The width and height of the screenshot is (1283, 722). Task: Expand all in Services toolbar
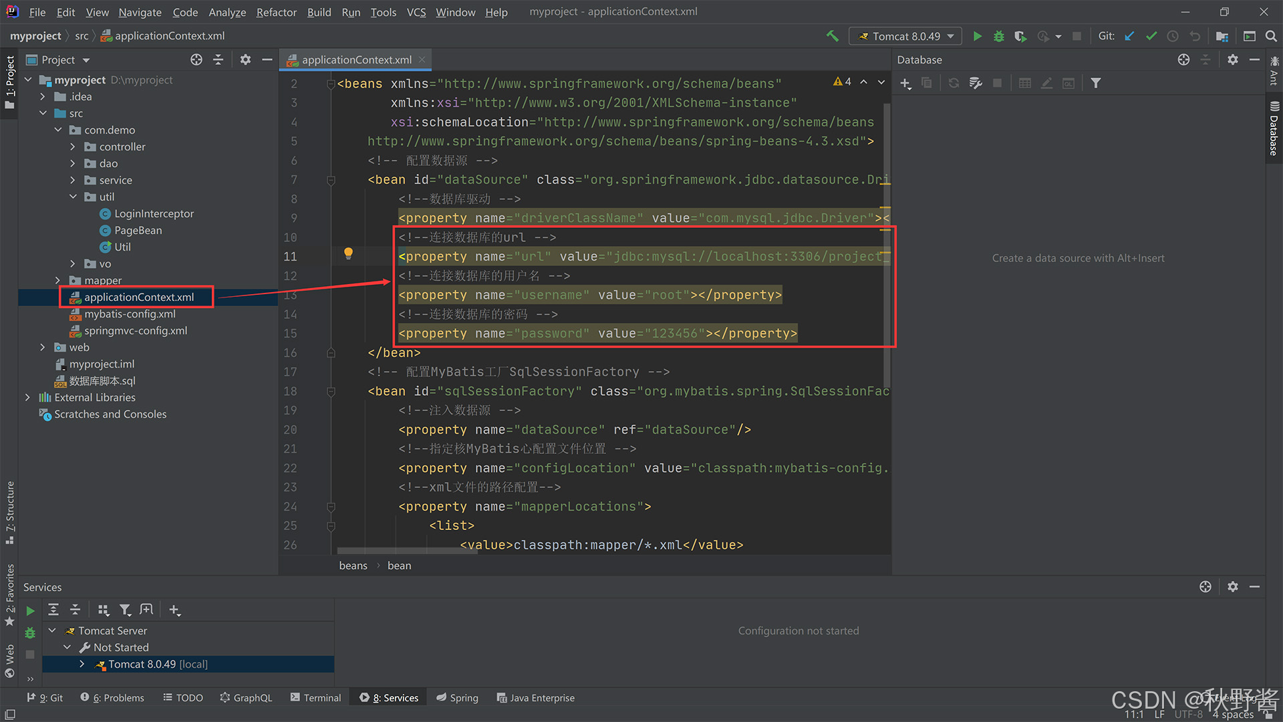[x=53, y=610]
